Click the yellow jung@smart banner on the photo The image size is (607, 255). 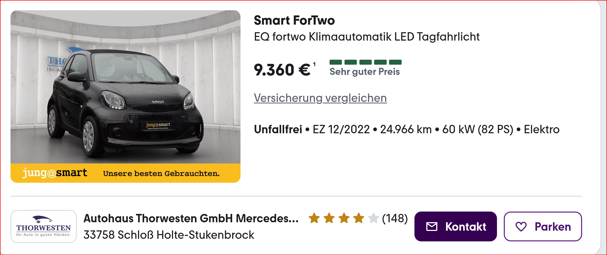click(x=125, y=173)
